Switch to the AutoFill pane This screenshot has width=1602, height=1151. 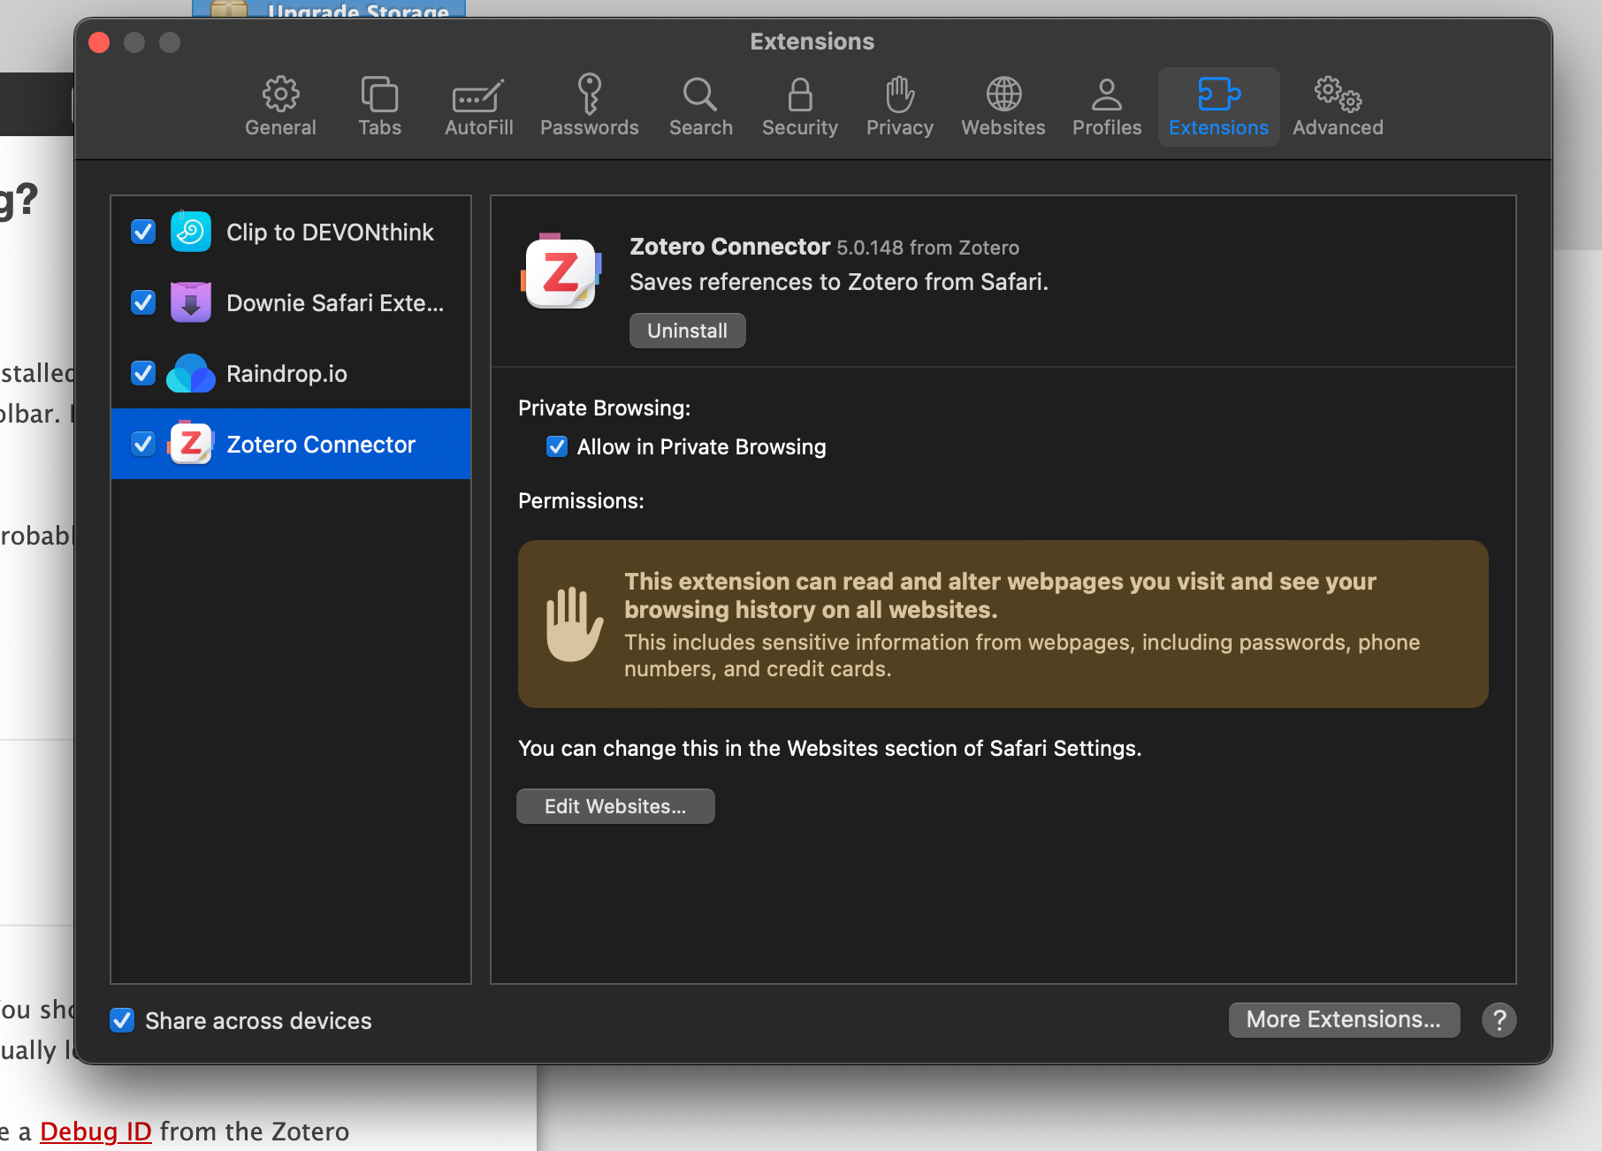point(478,107)
